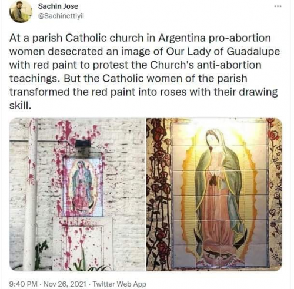This screenshot has width=294, height=289.
Task: Open the left photo of the paint-splattered shrine
Action: [78, 194]
